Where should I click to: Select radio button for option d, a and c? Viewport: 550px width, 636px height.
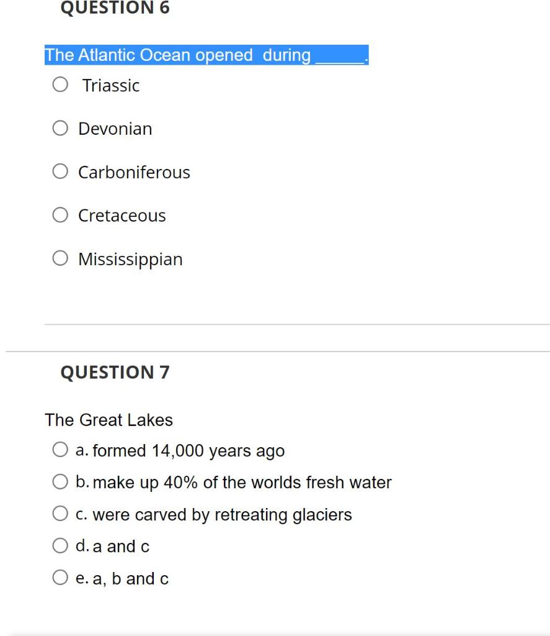point(60,546)
